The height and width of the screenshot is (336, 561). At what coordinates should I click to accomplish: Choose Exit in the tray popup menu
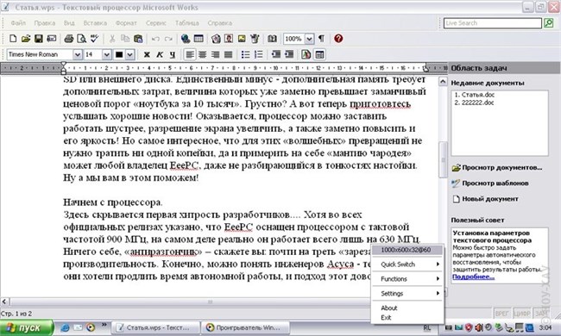coord(408,317)
